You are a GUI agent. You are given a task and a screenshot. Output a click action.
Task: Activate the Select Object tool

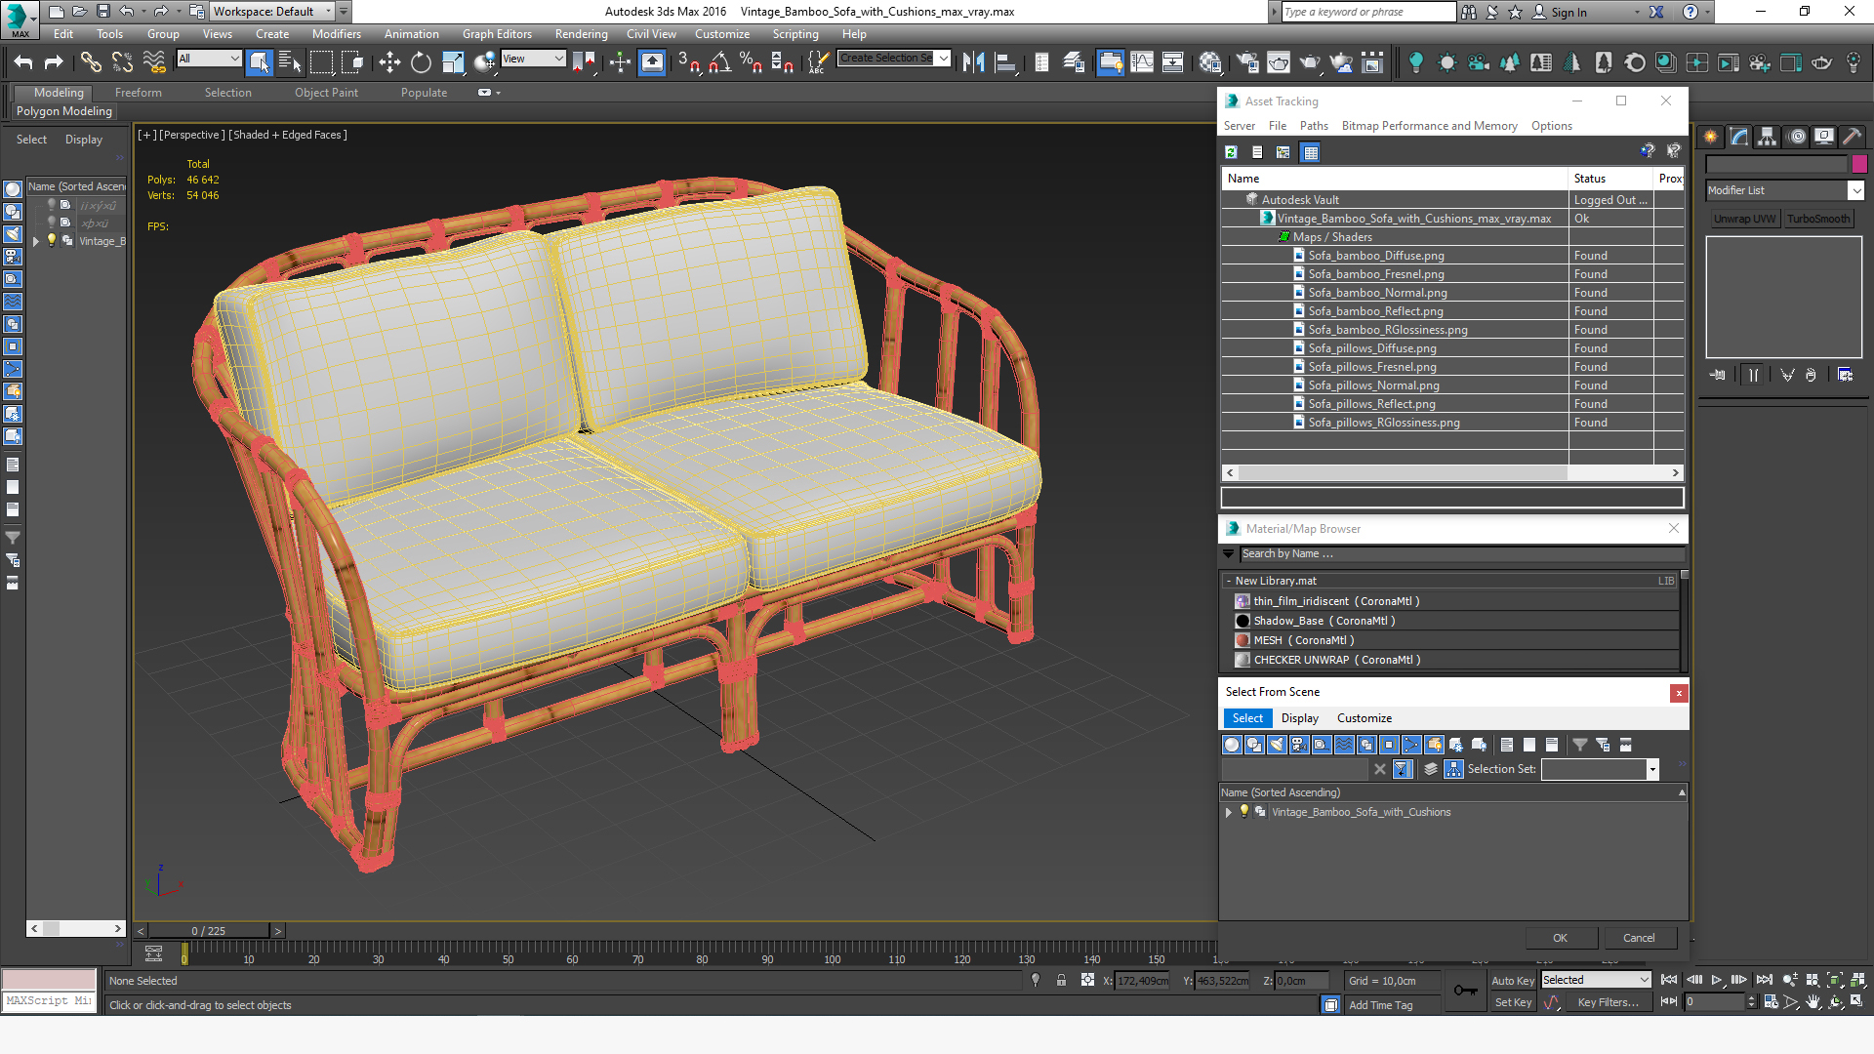click(x=259, y=62)
